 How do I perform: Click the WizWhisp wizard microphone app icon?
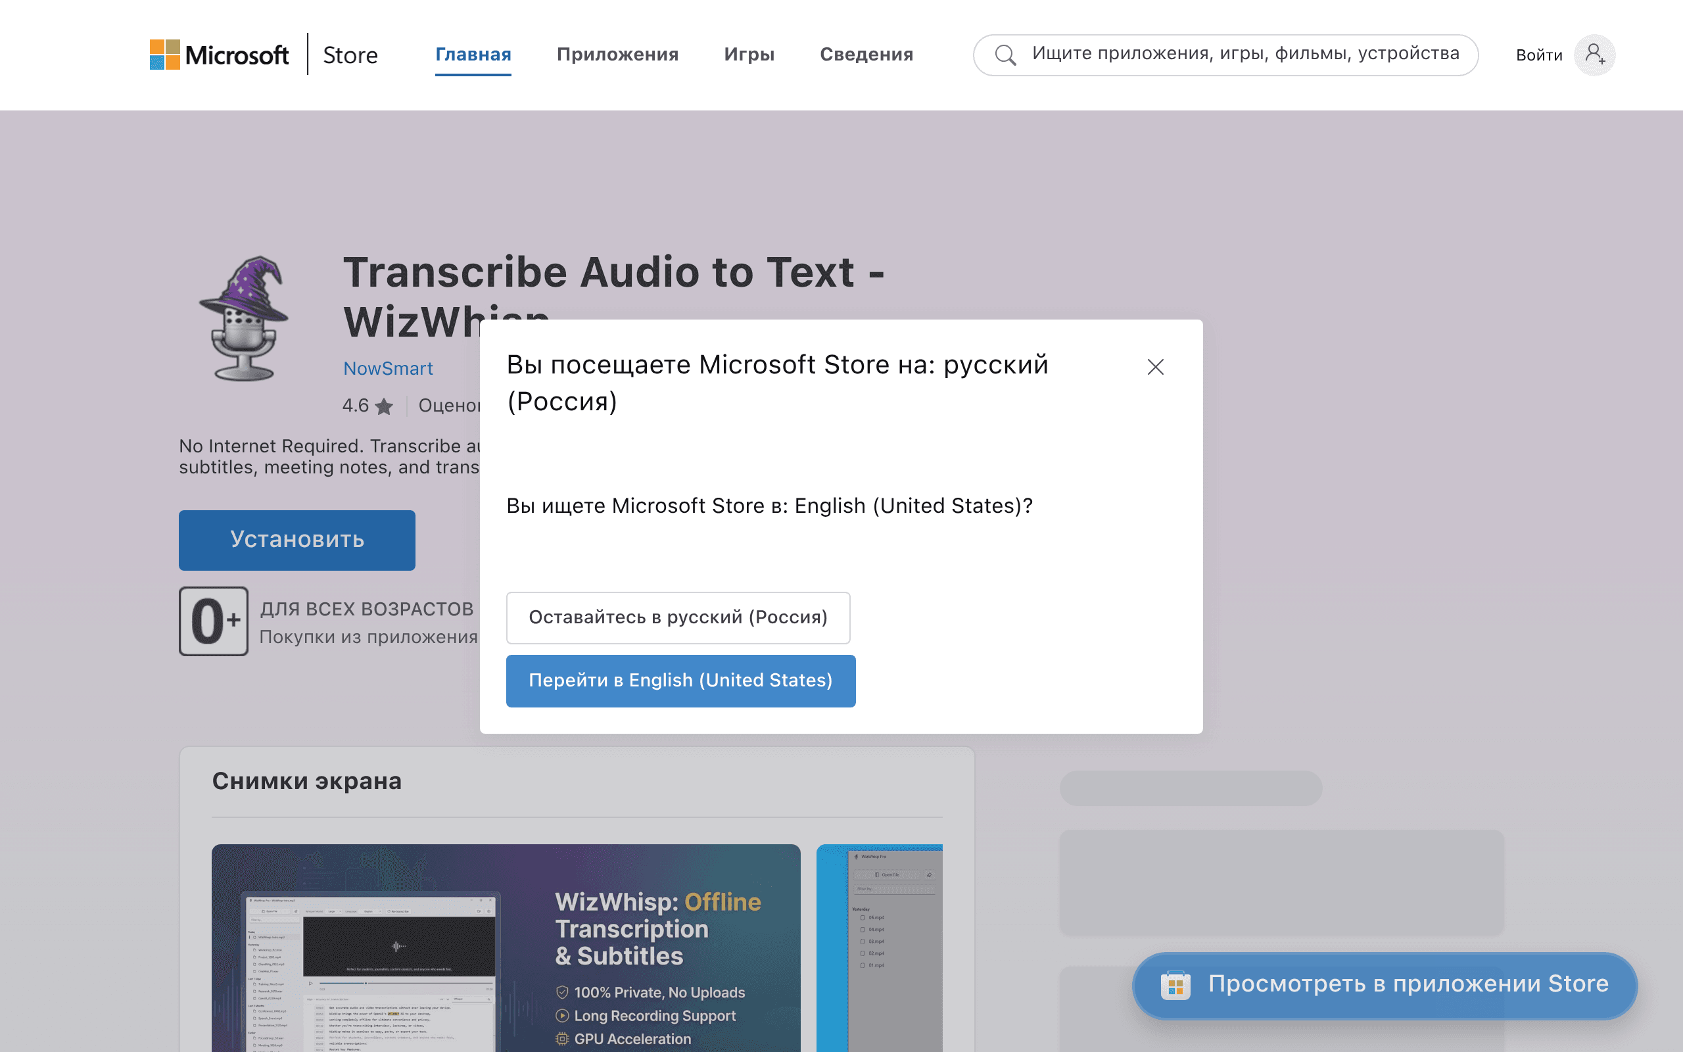point(244,318)
